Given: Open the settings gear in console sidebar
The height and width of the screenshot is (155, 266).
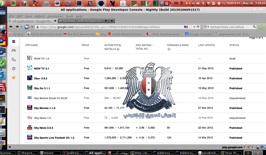Looking at the screenshot, I should (x=14, y=68).
